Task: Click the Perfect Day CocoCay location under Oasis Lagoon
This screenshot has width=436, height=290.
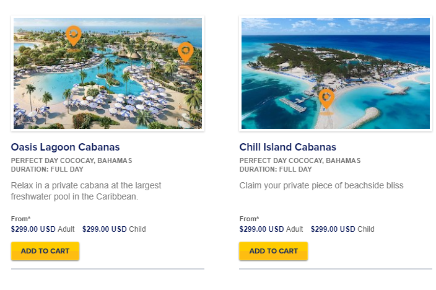Action: 71,160
